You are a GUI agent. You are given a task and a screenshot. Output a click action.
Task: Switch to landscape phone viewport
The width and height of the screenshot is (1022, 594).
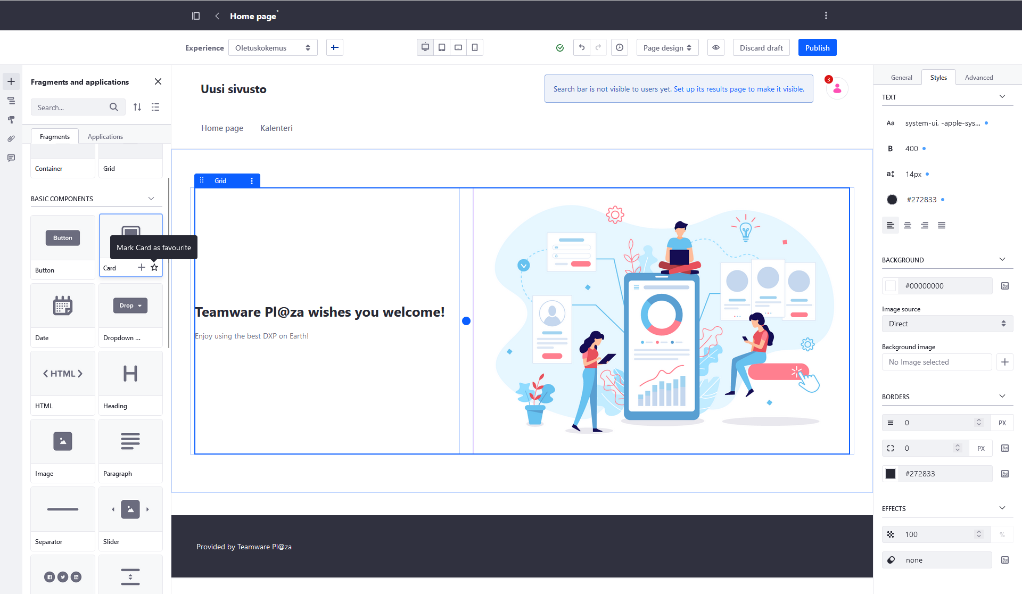[458, 47]
